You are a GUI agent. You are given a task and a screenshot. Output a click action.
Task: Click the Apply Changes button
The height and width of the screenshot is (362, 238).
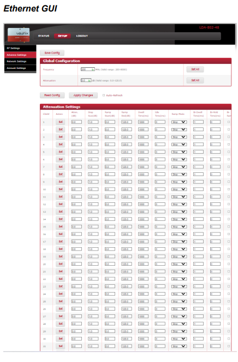(83, 95)
